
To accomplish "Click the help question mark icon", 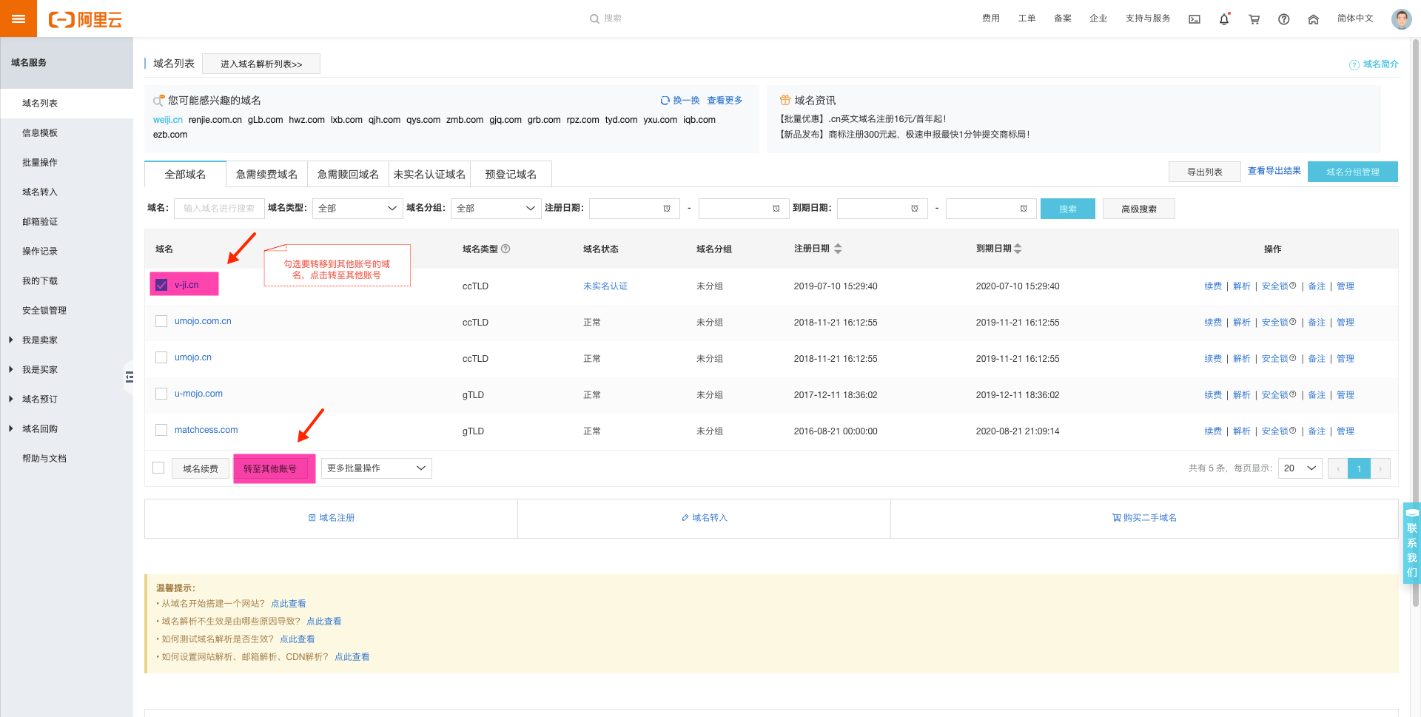I will [1283, 19].
